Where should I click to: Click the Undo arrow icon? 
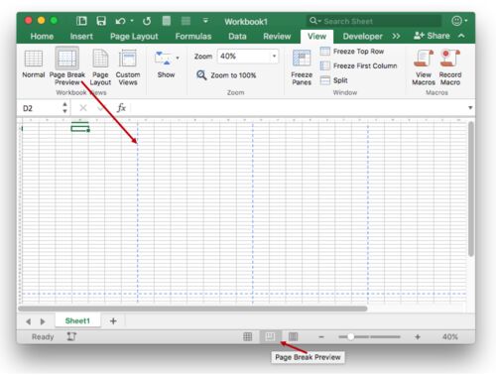coord(120,21)
